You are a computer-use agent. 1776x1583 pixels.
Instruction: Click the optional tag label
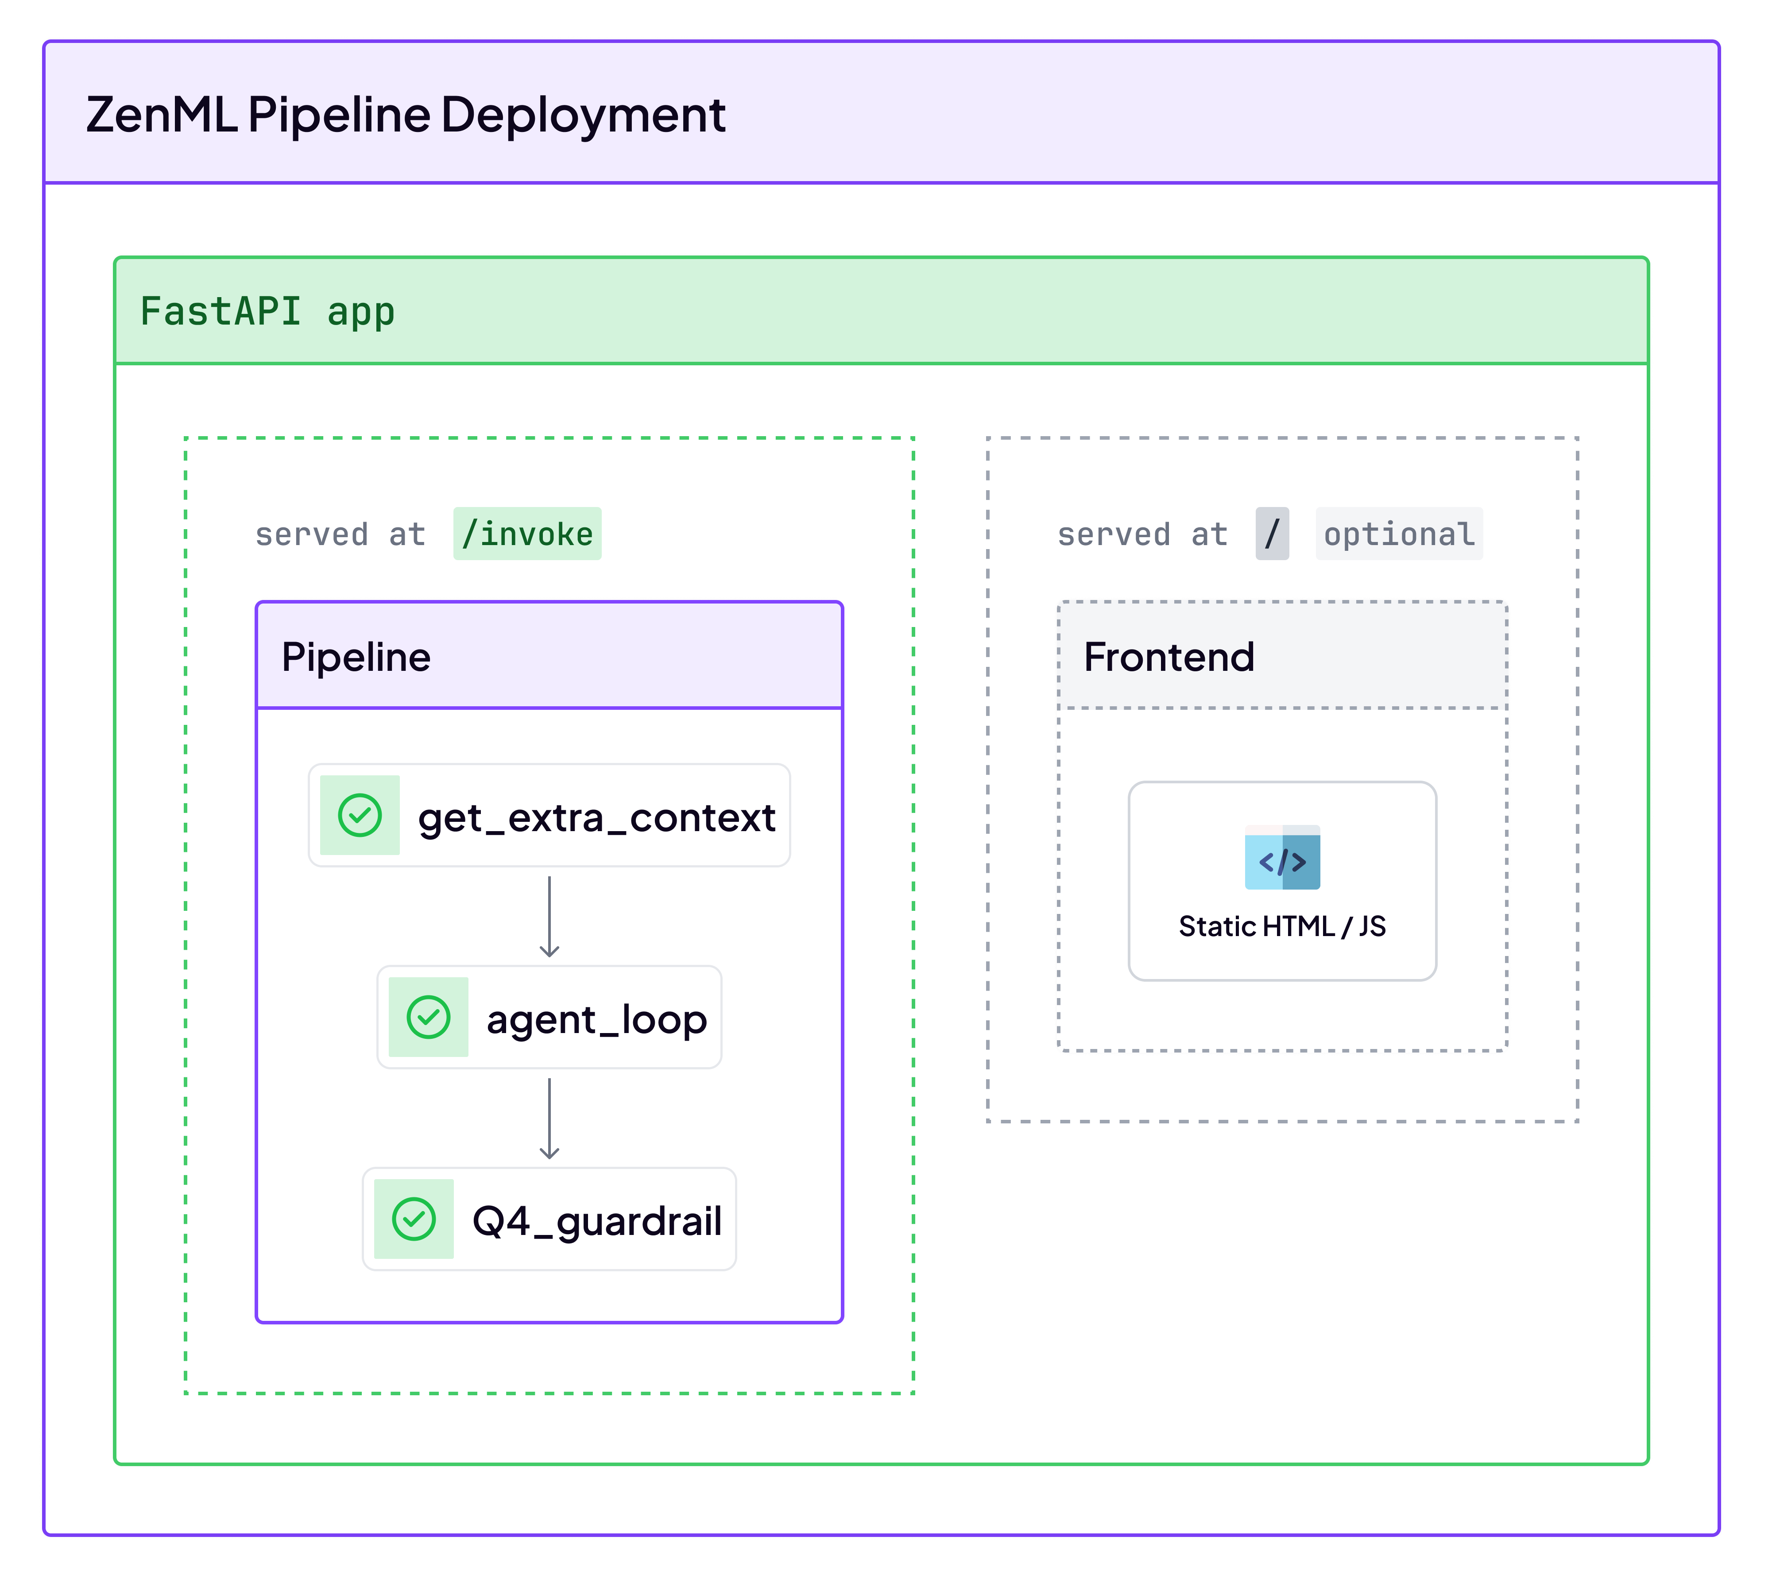(x=1399, y=533)
